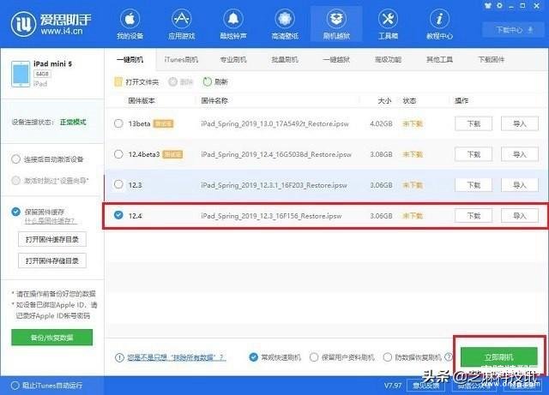Choose 保留用户资料刷机 flash mode
Viewport: 549px width, 395px height.
(x=314, y=357)
